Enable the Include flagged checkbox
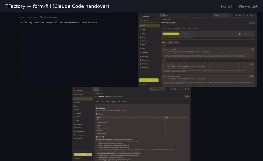Viewport: 263px width, 161px height. click(x=246, y=34)
